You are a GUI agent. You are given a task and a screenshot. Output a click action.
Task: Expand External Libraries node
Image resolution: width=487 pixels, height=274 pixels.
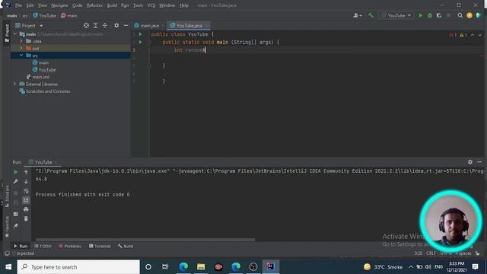pyautogui.click(x=14, y=84)
